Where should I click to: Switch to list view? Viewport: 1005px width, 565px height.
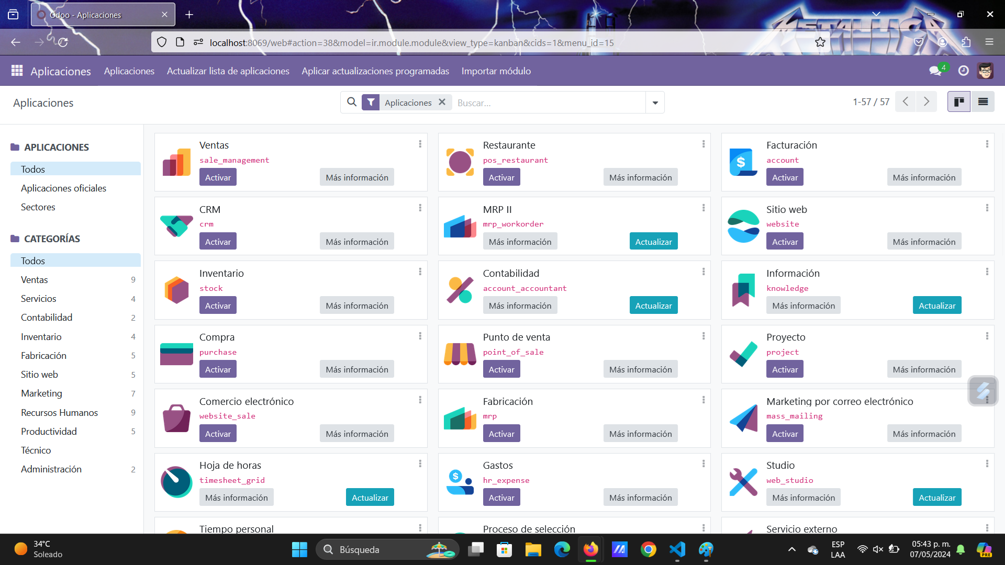983,101
